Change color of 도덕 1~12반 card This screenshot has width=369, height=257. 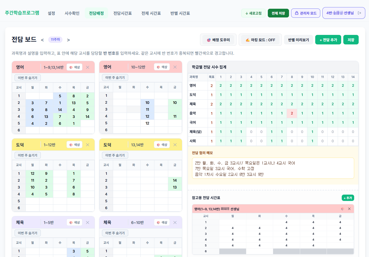click(74, 145)
